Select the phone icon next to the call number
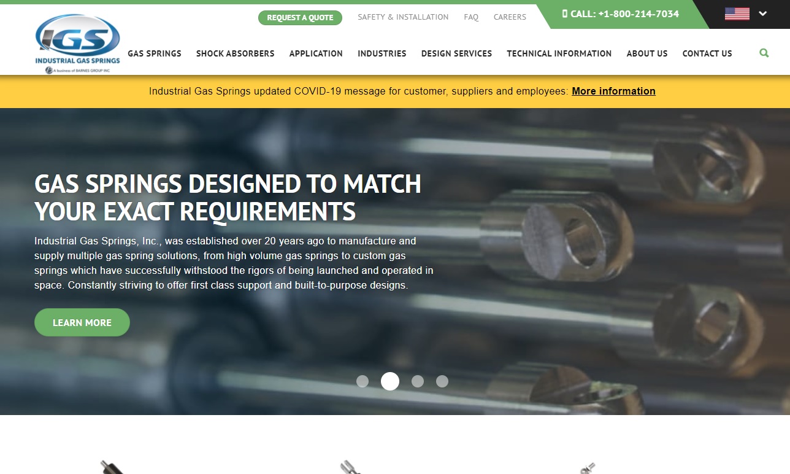Image resolution: width=790 pixels, height=474 pixels. coord(566,13)
